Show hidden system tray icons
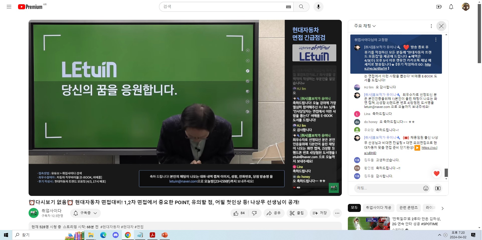The height and width of the screenshot is (240, 482). tap(439, 235)
